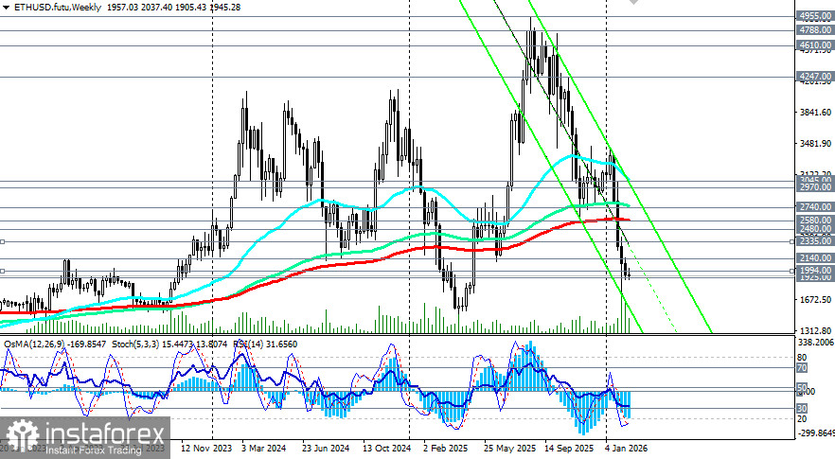Click the indicator level label 30
835x459 pixels.
click(x=802, y=409)
